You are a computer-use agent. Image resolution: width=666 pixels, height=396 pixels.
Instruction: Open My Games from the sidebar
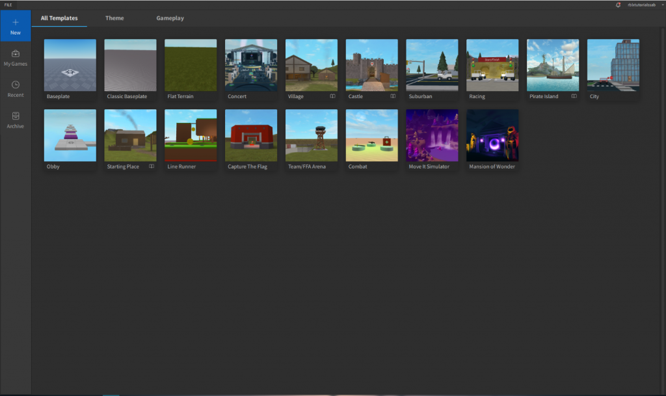pyautogui.click(x=15, y=57)
